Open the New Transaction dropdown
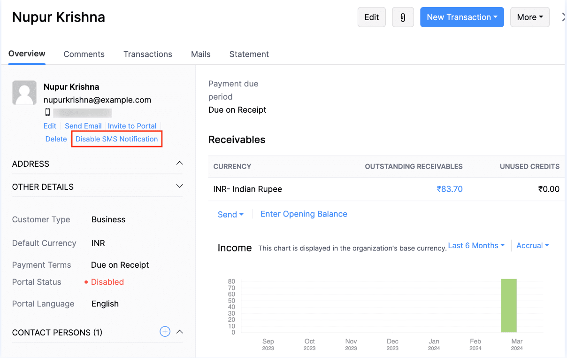The width and height of the screenshot is (567, 358). coord(461,17)
